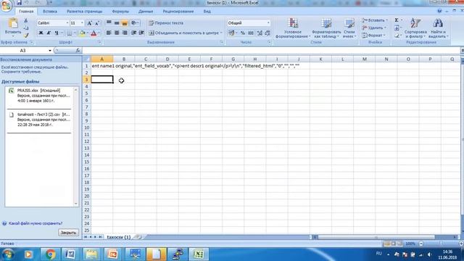
Task: Switch to Вставка ribbon tab
Action: click(50, 12)
